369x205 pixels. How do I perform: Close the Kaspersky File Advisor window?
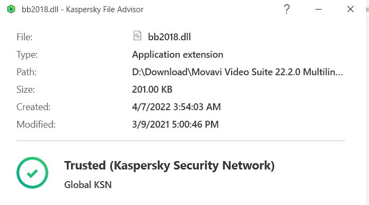click(350, 9)
